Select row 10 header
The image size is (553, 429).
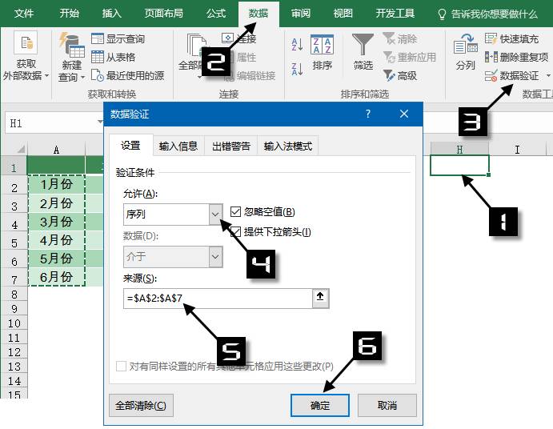pyautogui.click(x=14, y=323)
